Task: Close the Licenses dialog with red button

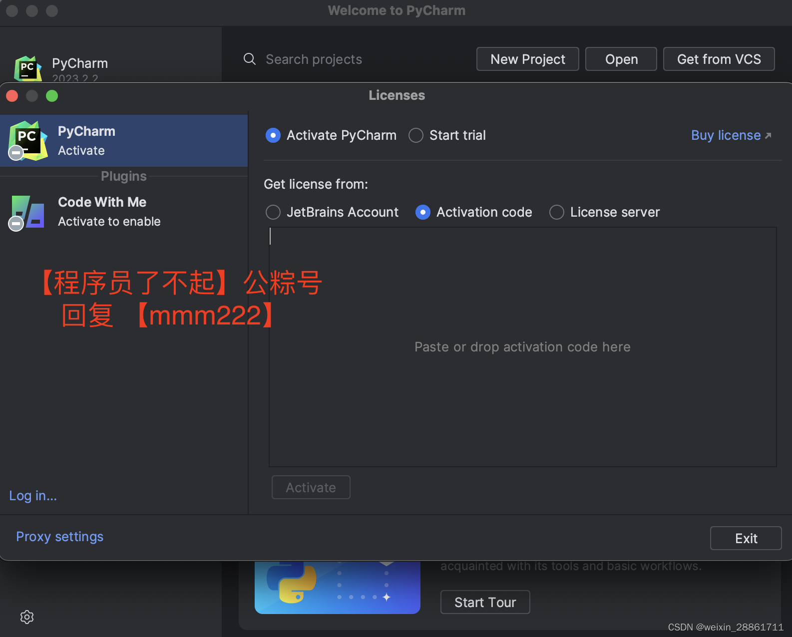Action: [x=12, y=96]
